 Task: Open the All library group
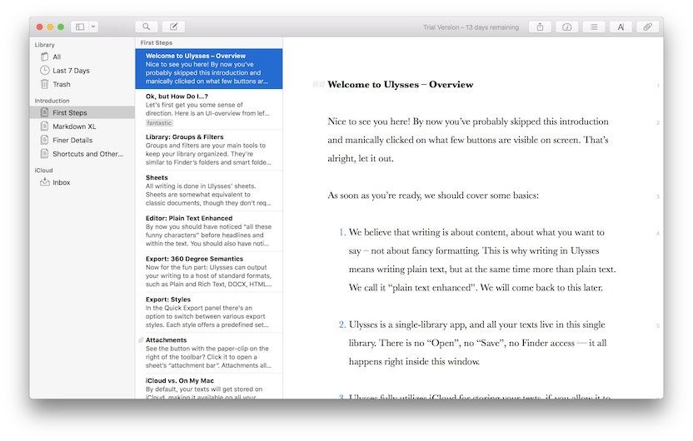[57, 57]
